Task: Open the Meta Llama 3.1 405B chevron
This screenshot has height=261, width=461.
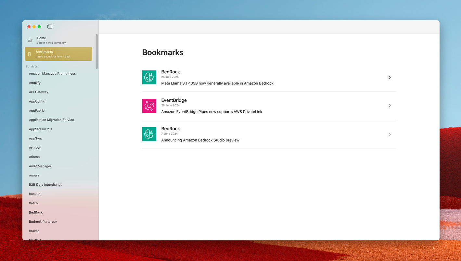Action: point(390,77)
